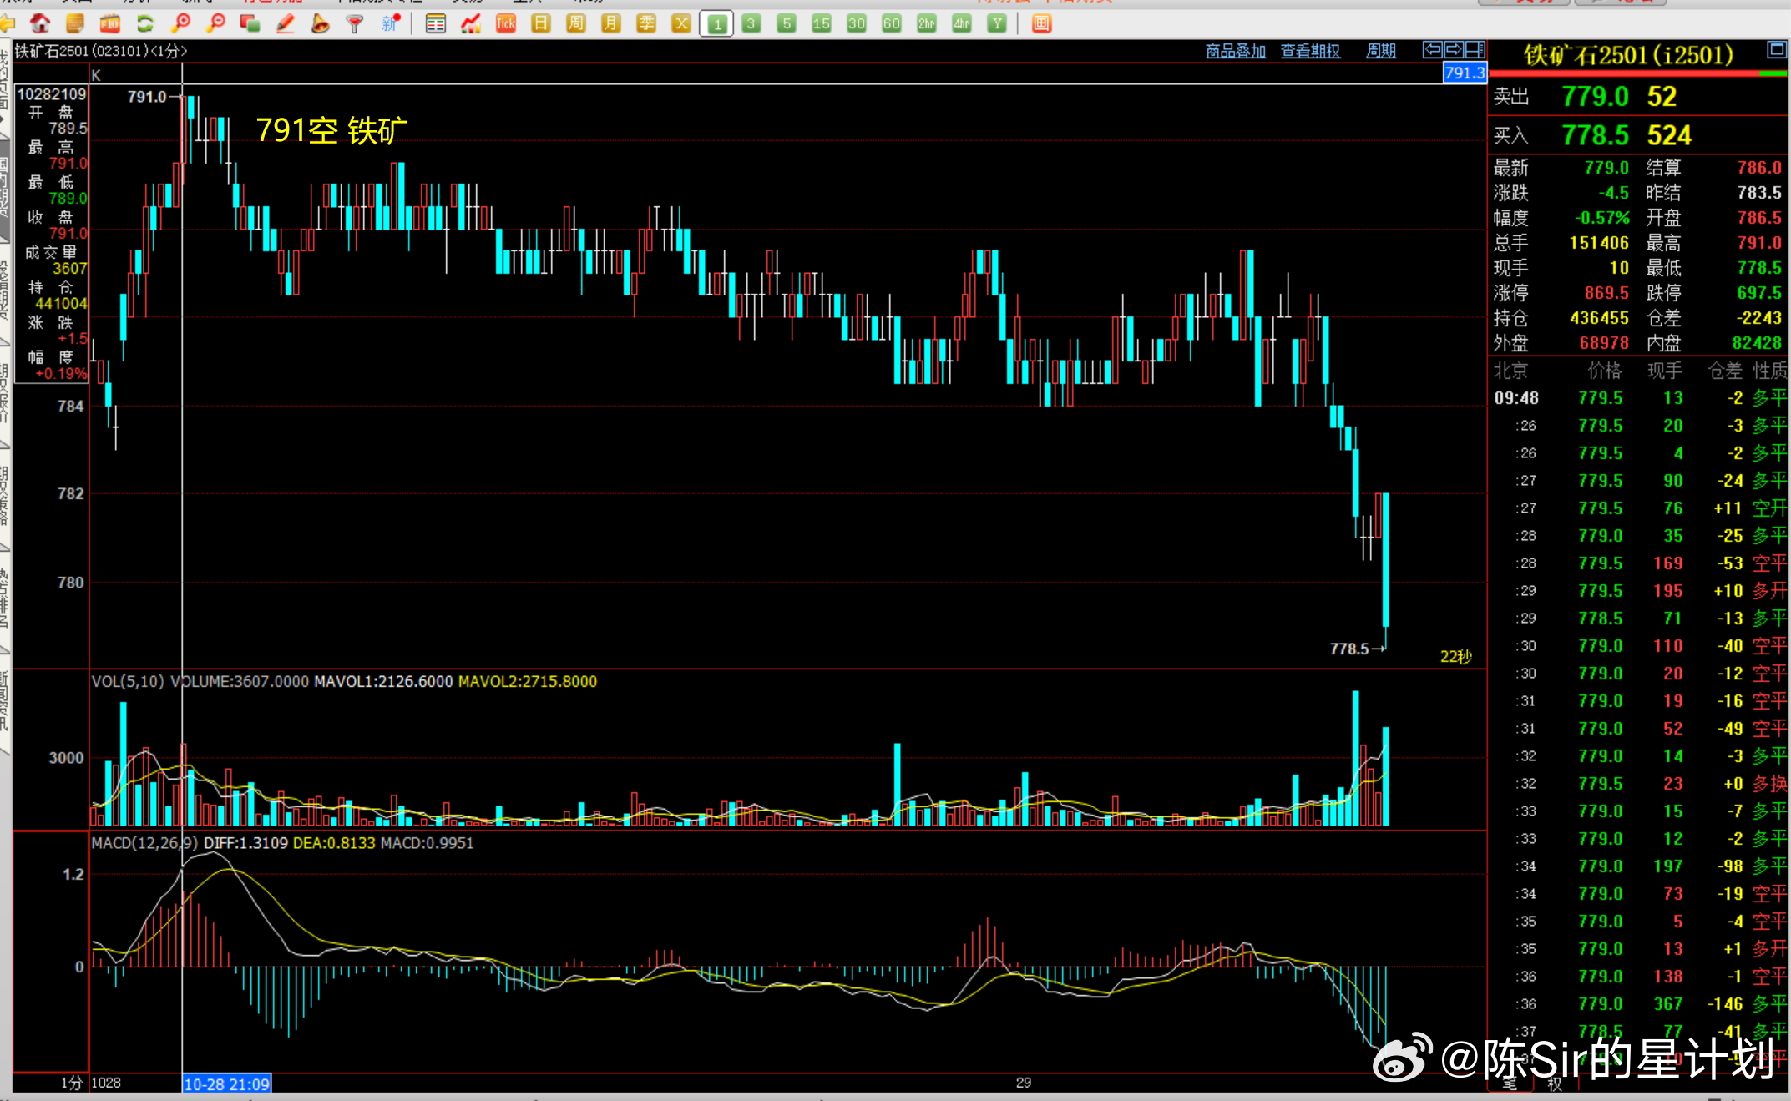Open the 商品叠加 overlay link

point(1236,51)
